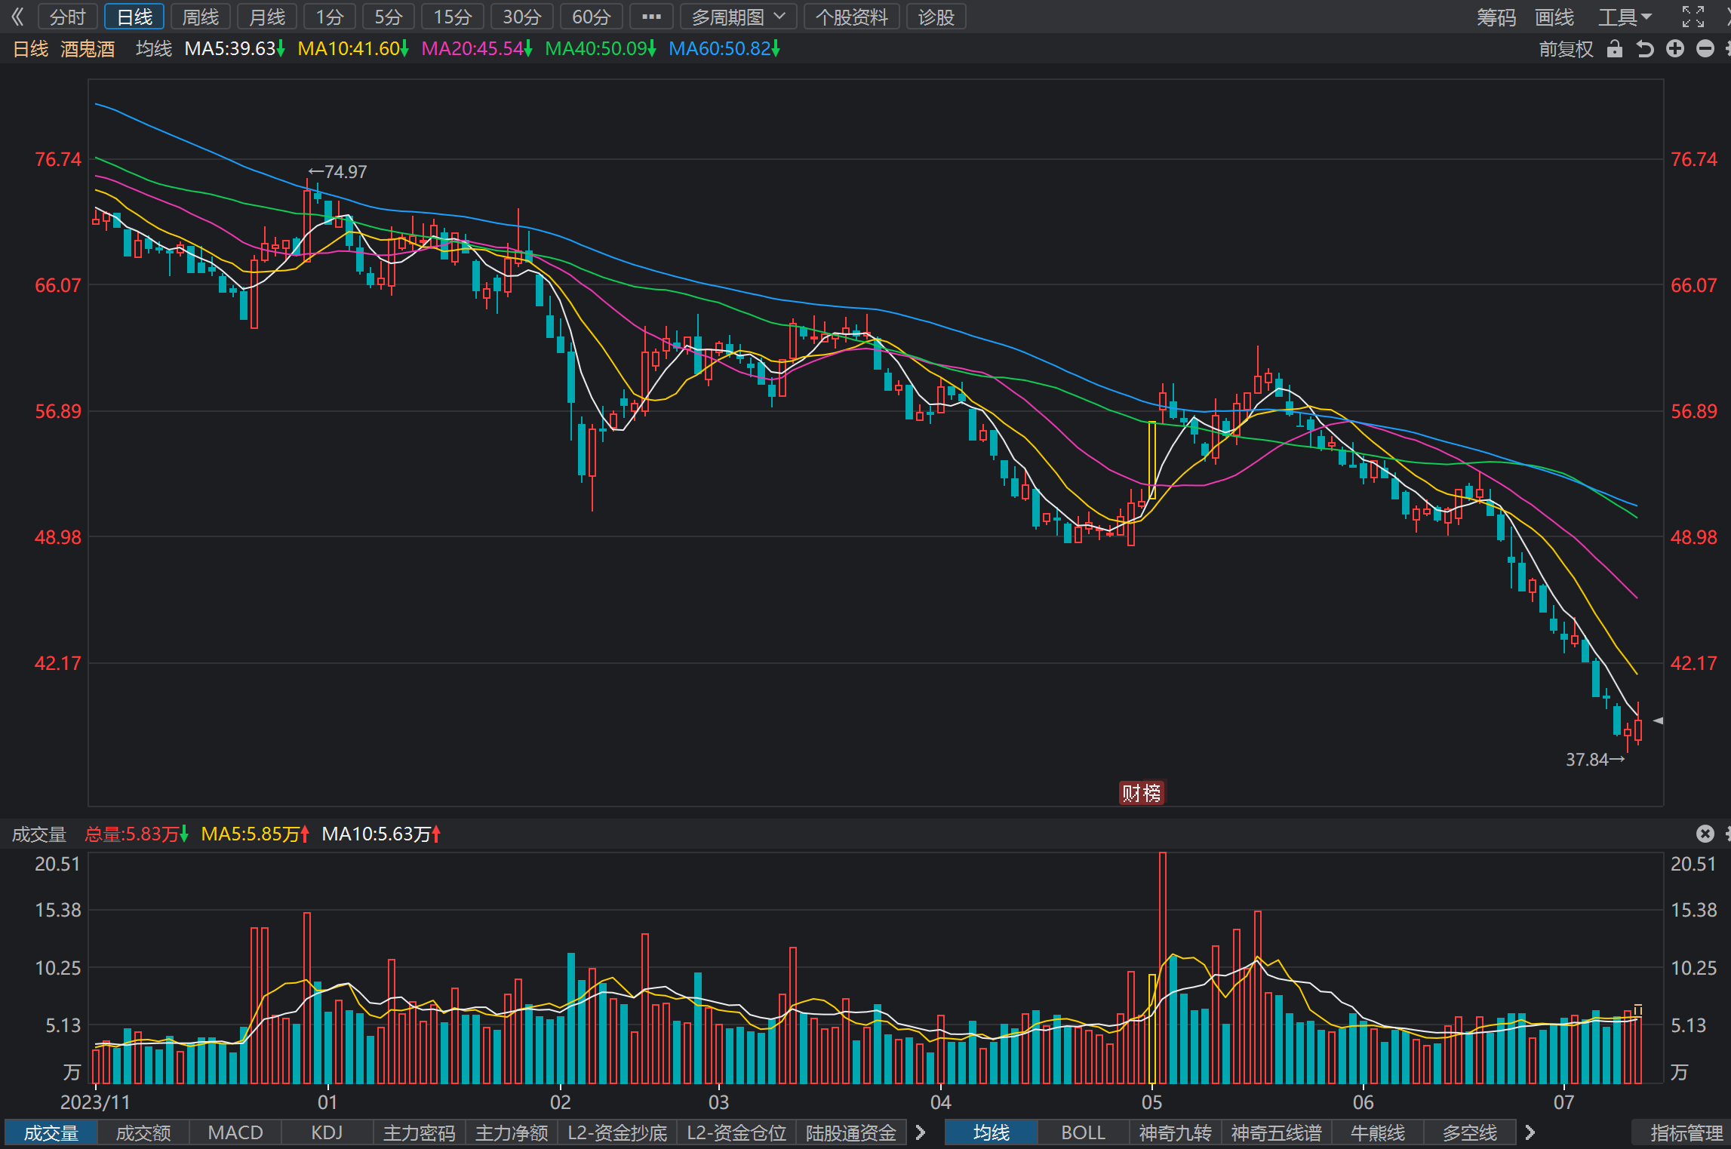1731x1149 pixels.
Task: Click MA60:50.82 indicator value
Action: (724, 49)
